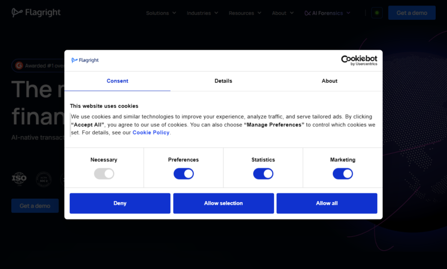Screen dimensions: 447x269
Task: Expand the AI Forensics dropdown
Action: [x=327, y=13]
